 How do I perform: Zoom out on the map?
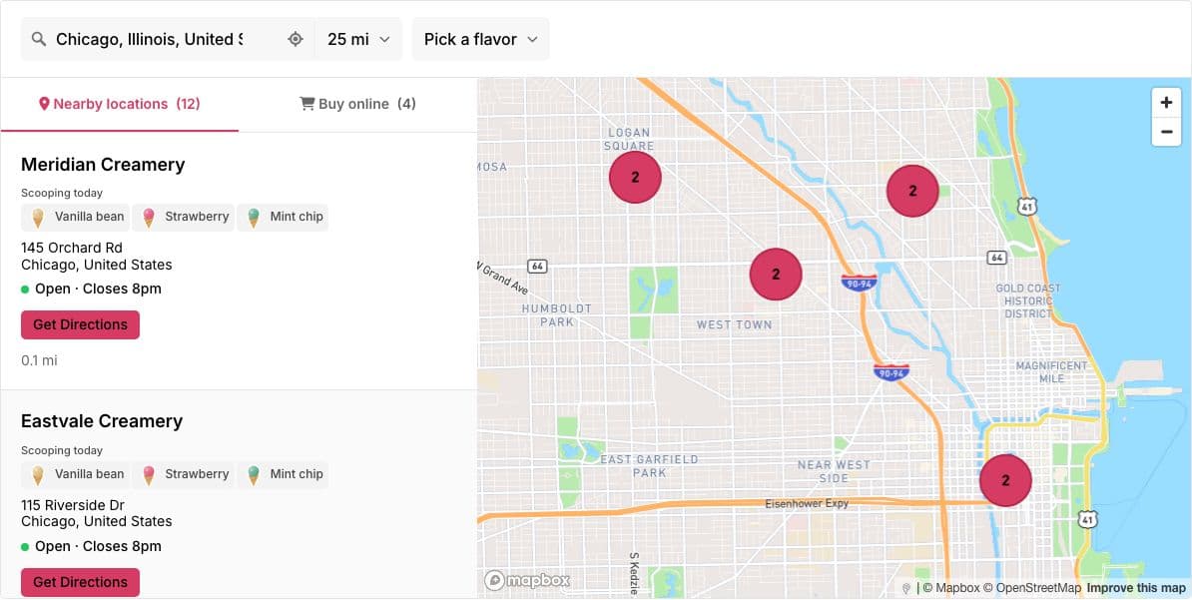1166,132
